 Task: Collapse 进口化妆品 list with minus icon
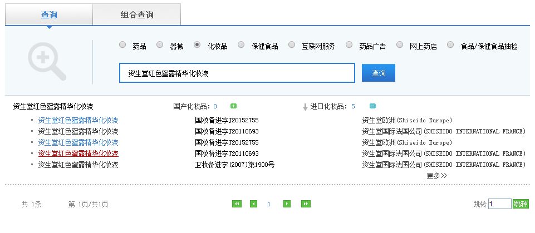tap(372, 106)
